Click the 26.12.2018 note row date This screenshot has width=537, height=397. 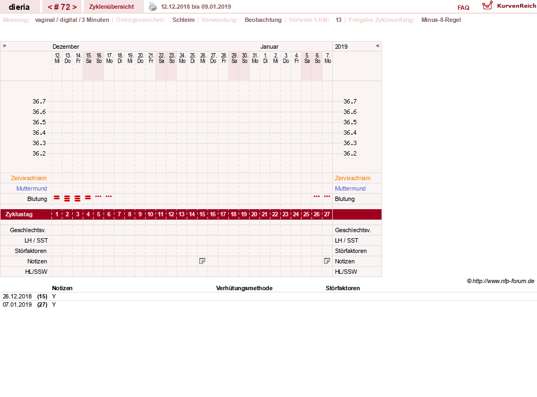pos(17,296)
